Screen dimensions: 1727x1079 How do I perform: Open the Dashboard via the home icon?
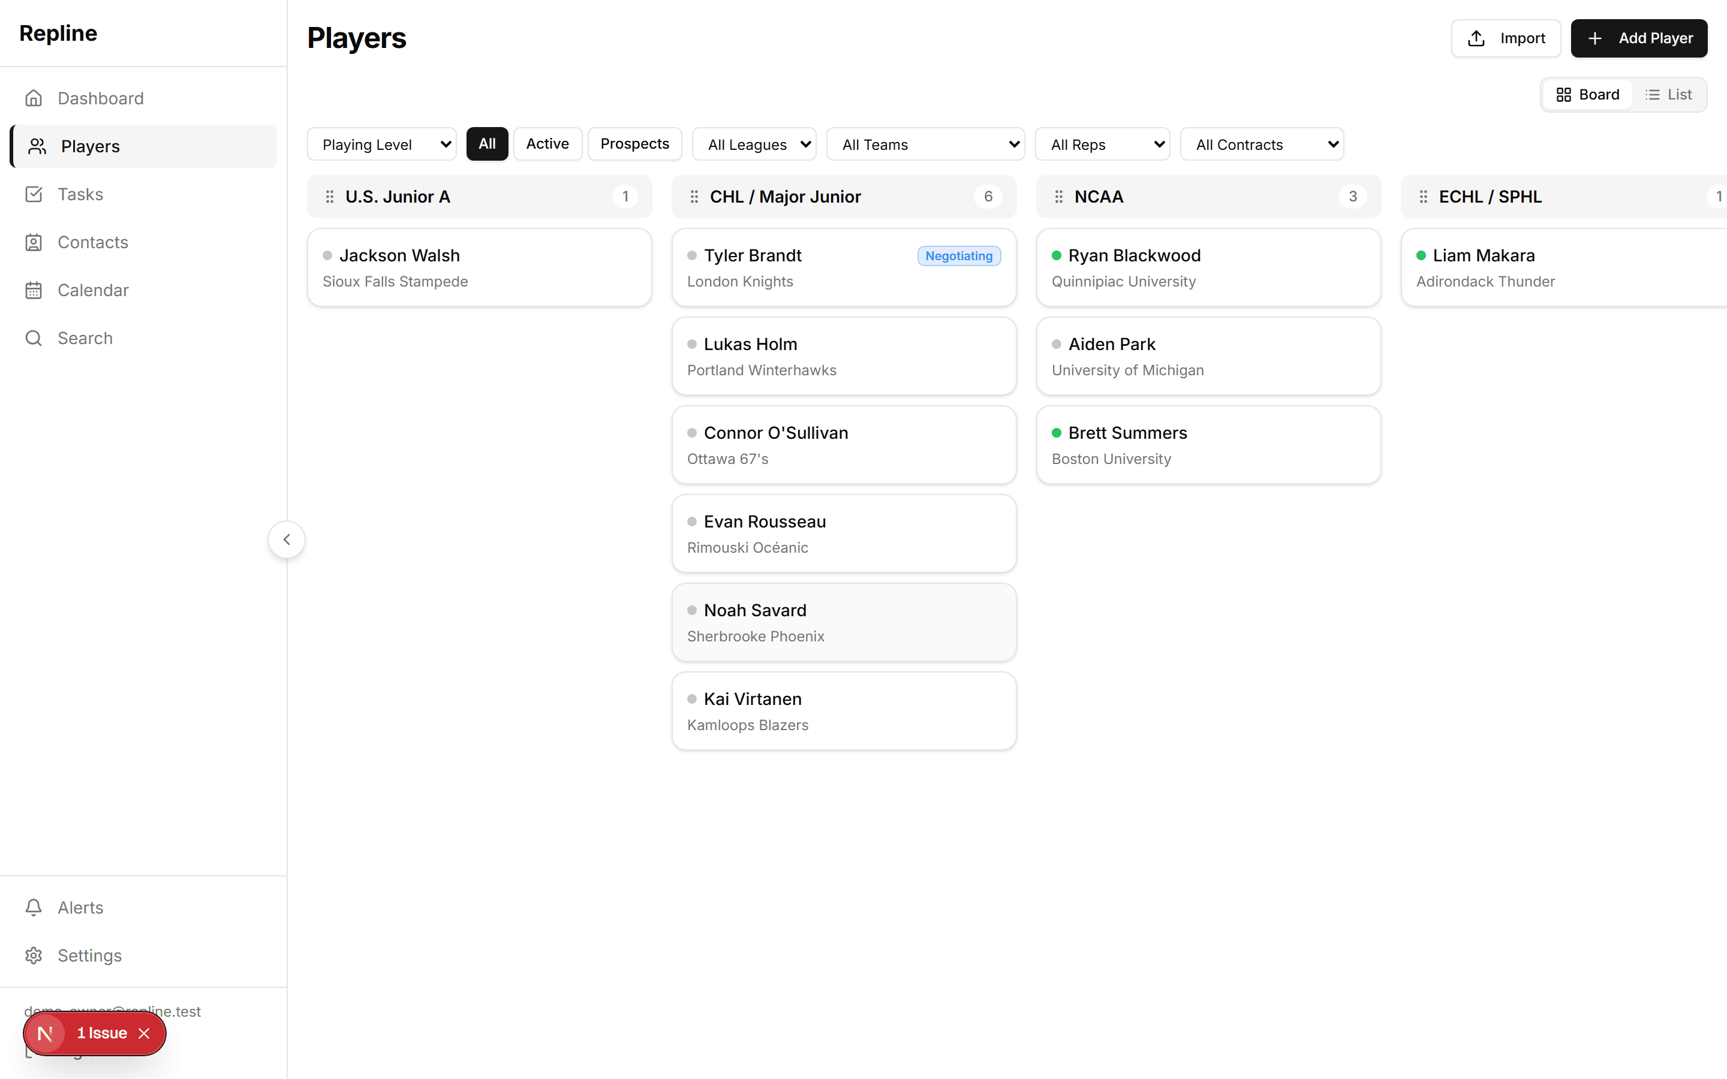(34, 98)
